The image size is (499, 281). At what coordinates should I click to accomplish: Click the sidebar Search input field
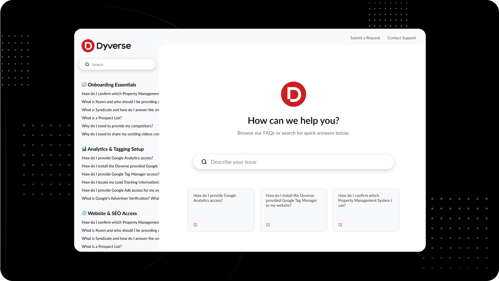click(118, 64)
